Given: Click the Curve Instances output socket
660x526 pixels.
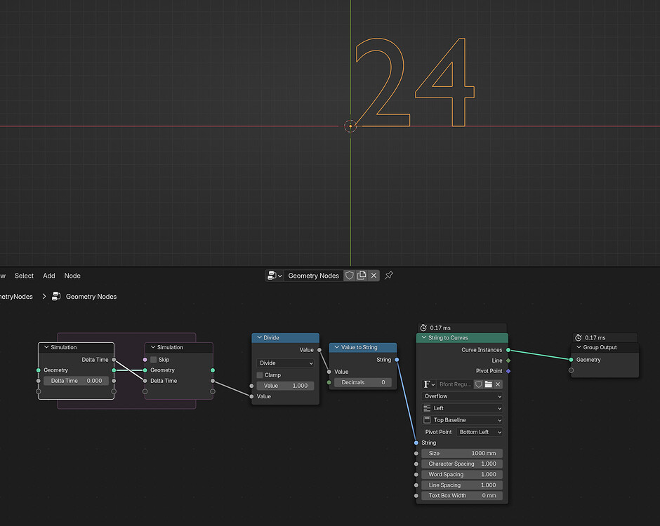Looking at the screenshot, I should point(508,350).
